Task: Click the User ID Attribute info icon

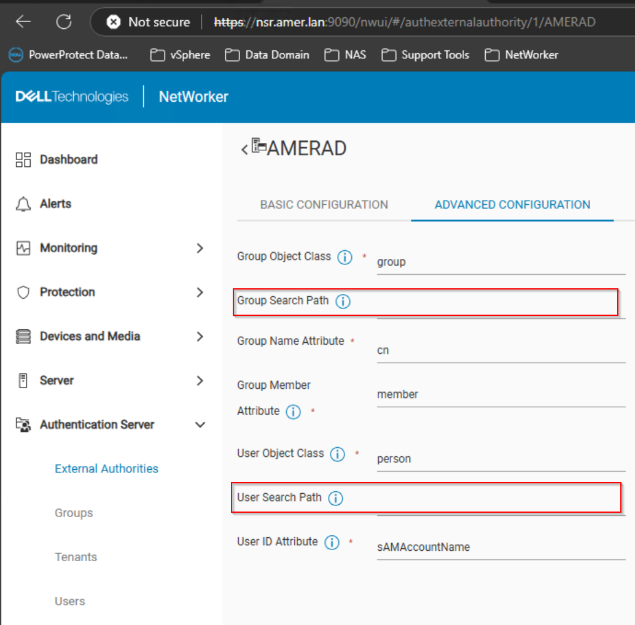Action: [330, 542]
